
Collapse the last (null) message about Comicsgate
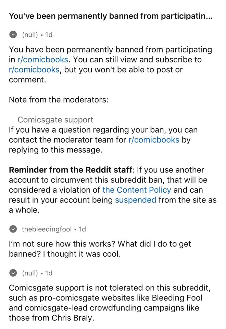pyautogui.click(x=13, y=273)
